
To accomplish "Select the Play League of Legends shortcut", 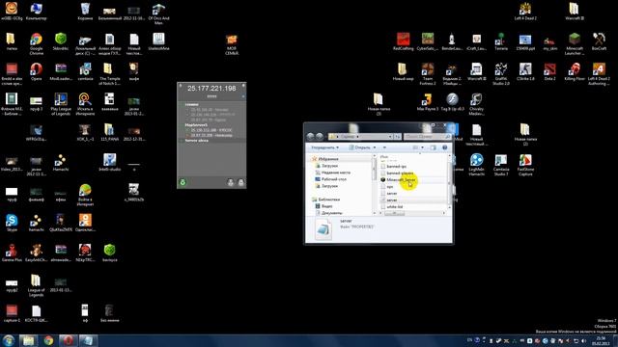I will [x=61, y=104].
